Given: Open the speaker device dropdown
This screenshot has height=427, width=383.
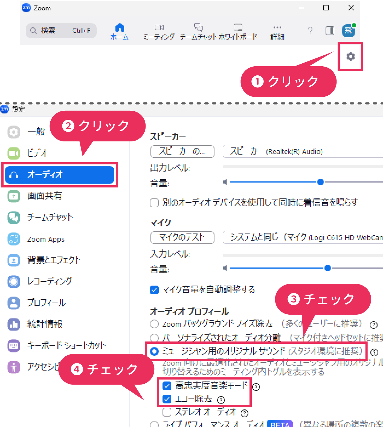Looking at the screenshot, I should 302,152.
